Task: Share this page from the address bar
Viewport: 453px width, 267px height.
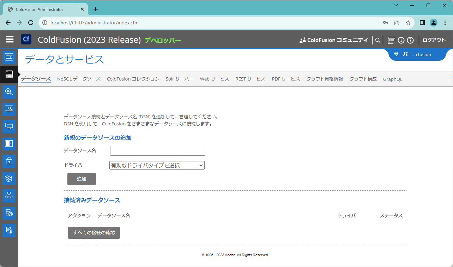Action: pyautogui.click(x=397, y=23)
